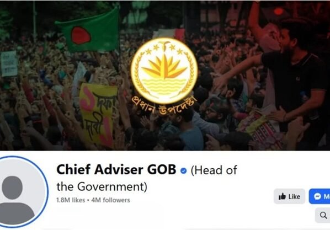Open search with the magnifying glass icon
The image size is (330, 230).
click(323, 215)
